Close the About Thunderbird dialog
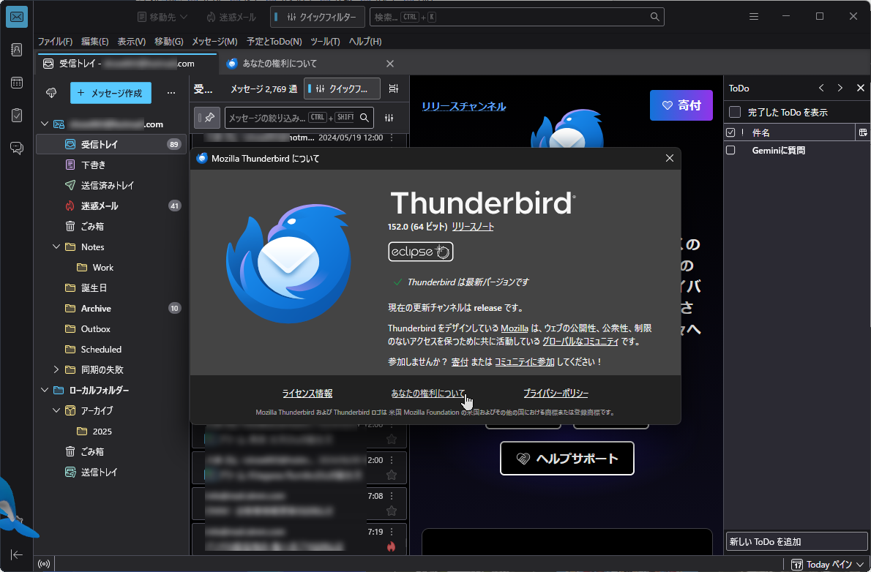Screen dimensions: 871x572 (670, 158)
